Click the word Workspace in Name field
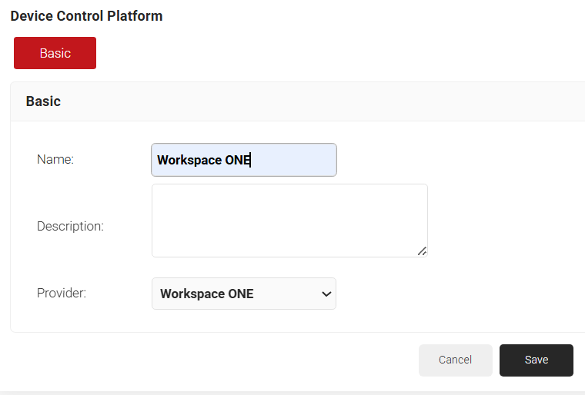 [189, 160]
